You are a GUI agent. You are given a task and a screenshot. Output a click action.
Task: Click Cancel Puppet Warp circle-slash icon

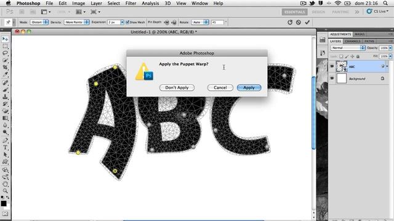click(x=298, y=22)
